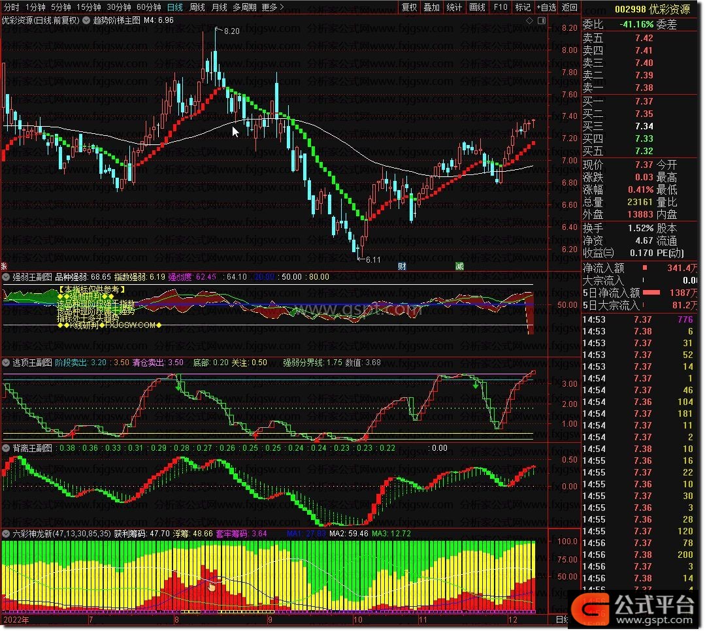705x631 pixels.
Task: Click the 优彩资源(日线.前复权) chart title
Action: click(x=41, y=20)
